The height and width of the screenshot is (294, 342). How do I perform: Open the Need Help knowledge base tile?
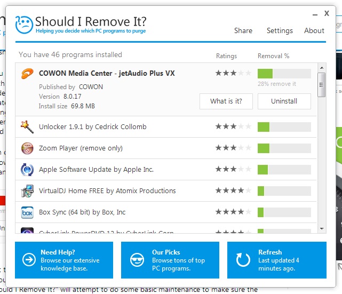pyautogui.click(x=64, y=260)
